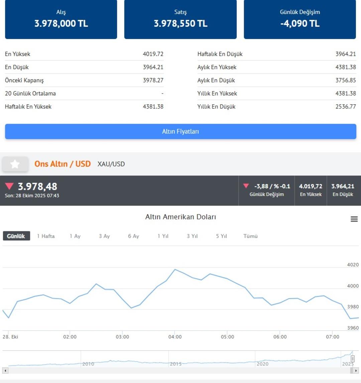Show the 3 Ay range

104,236
